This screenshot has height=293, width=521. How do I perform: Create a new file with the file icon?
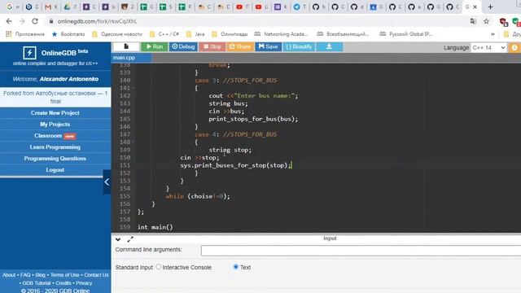[x=126, y=46]
